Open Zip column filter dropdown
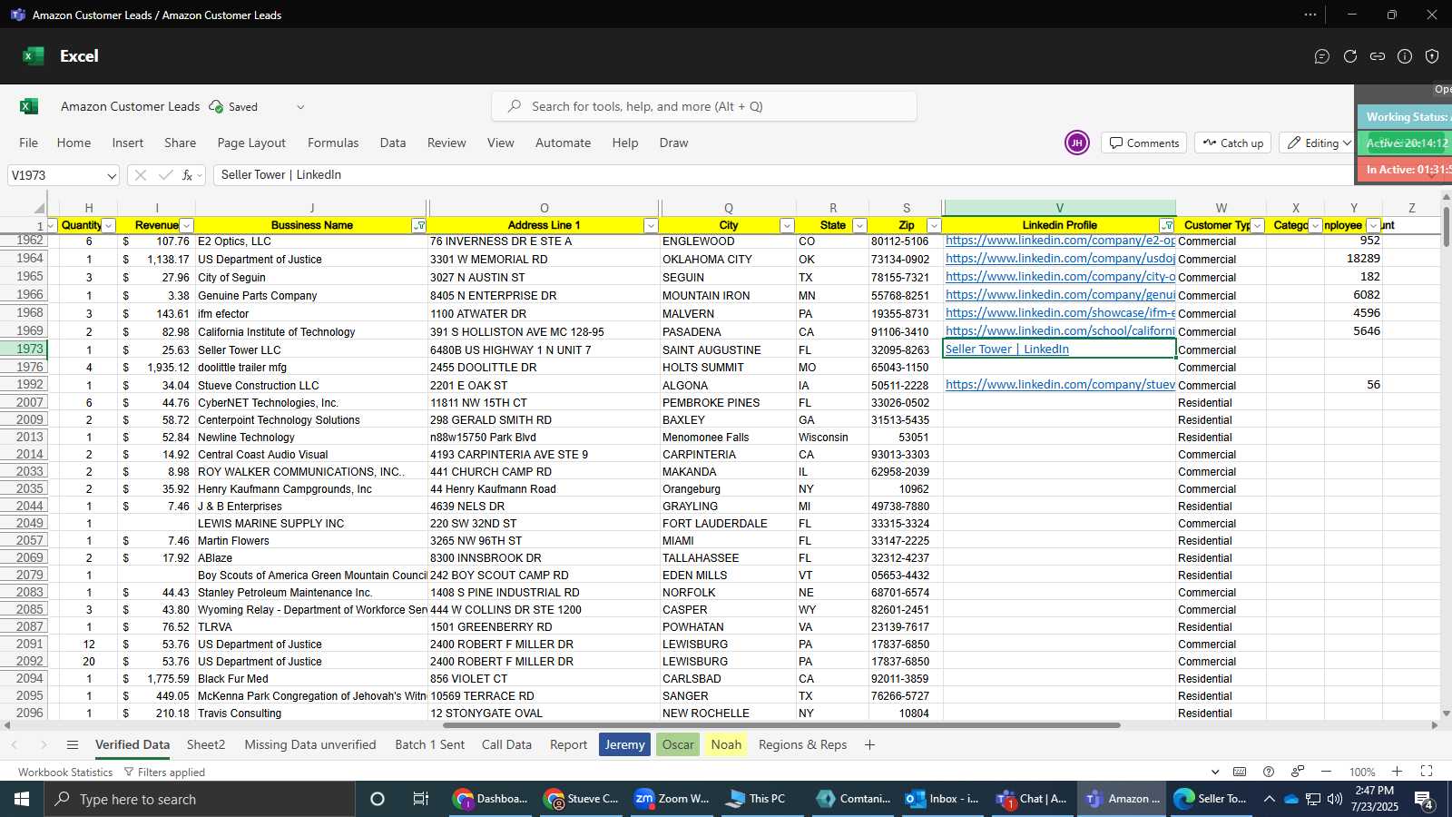Image resolution: width=1452 pixels, height=817 pixels. [933, 226]
